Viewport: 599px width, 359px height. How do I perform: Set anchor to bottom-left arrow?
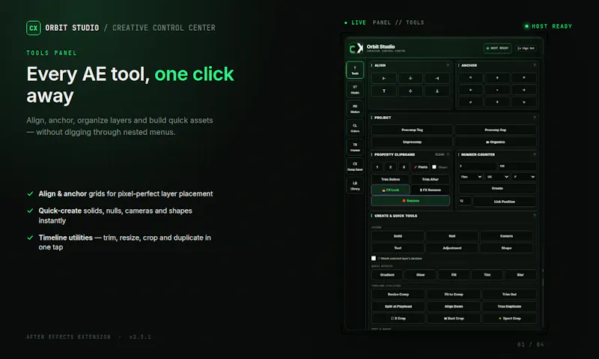pos(470,102)
